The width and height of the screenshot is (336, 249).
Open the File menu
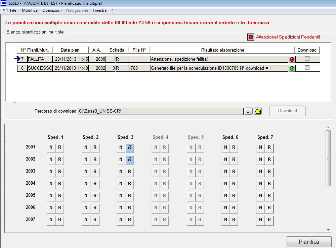click(x=13, y=10)
